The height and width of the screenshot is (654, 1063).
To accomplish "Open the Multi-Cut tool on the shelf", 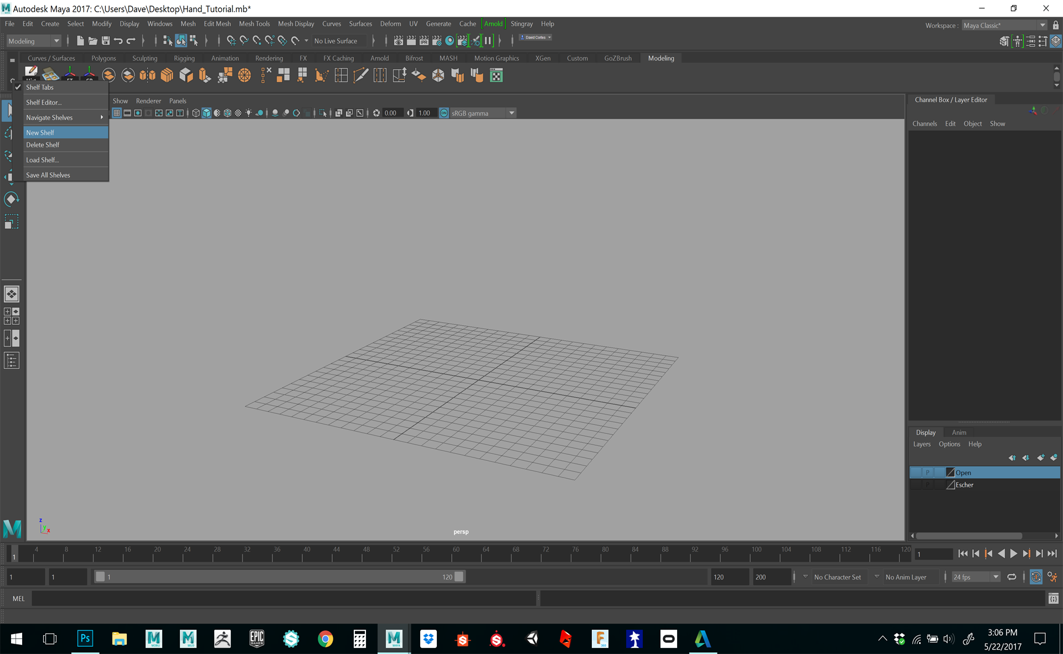I will click(x=361, y=75).
